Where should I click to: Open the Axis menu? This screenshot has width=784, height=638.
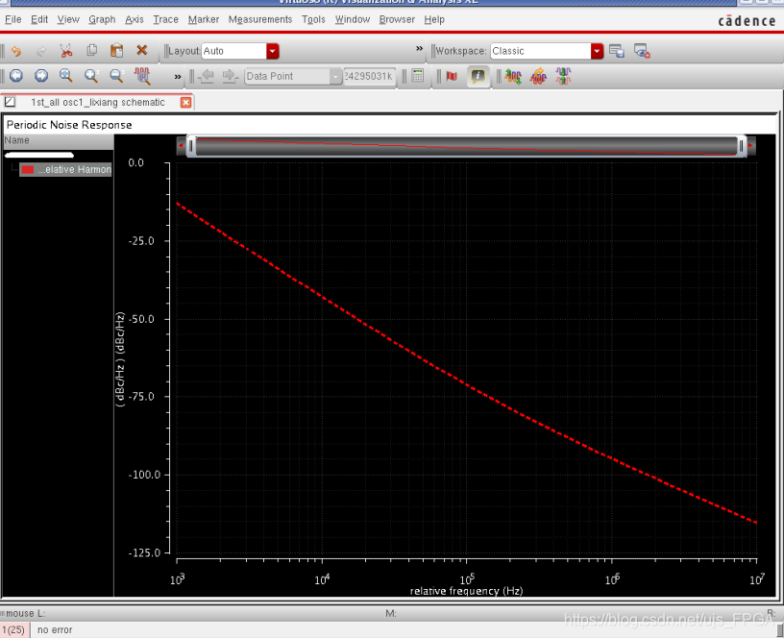click(x=134, y=19)
